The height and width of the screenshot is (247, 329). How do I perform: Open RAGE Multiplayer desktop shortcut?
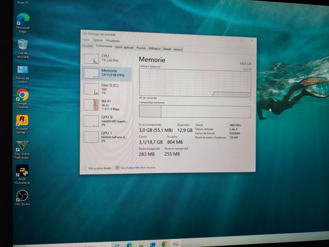pos(22,175)
